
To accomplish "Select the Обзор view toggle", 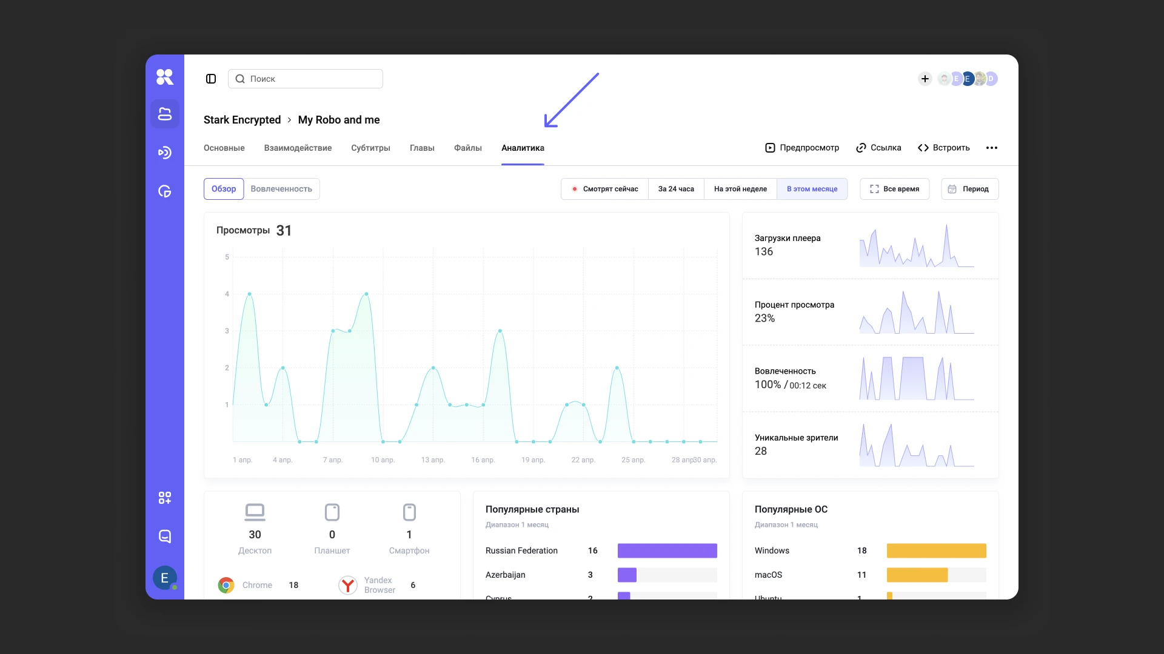I will [224, 189].
